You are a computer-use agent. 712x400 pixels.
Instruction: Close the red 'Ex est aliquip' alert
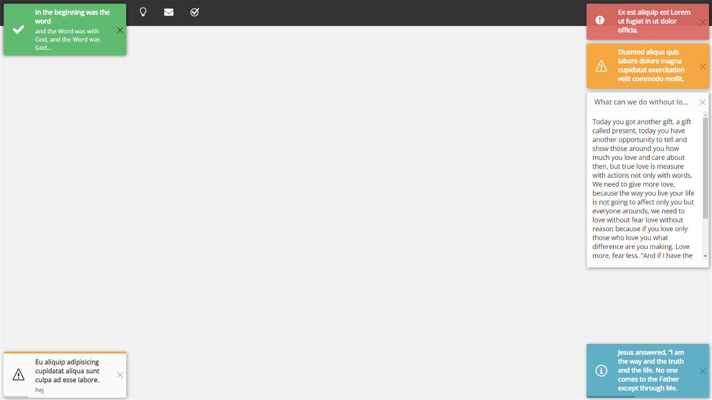[x=703, y=22]
